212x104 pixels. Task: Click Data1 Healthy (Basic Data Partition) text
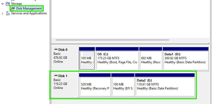tap(185, 62)
